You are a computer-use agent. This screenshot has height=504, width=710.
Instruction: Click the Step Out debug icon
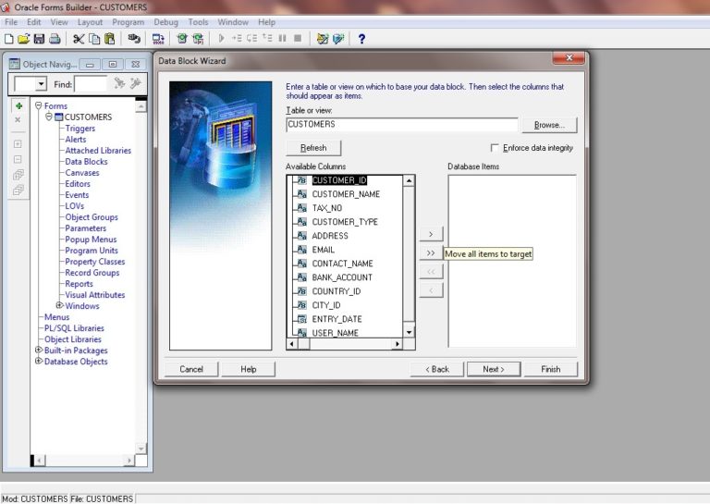[267, 39]
